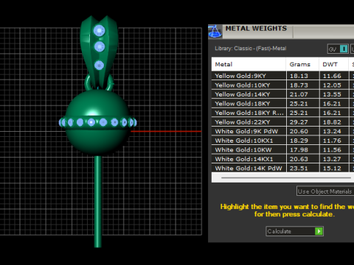Select the Yellow Gold:22KY row
Image resolution: width=354 pixels, height=265 pixels.
(282, 122)
